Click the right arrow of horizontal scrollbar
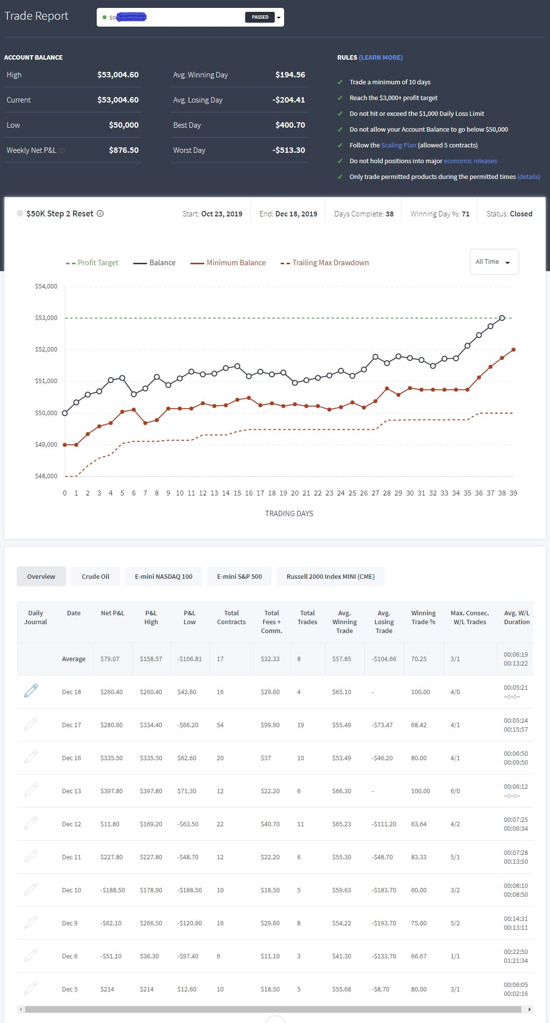This screenshot has height=1023, width=550. pyautogui.click(x=530, y=1010)
